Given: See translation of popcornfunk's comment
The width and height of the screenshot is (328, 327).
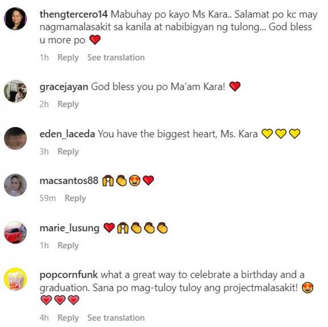Looking at the screenshot, I should click(116, 318).
